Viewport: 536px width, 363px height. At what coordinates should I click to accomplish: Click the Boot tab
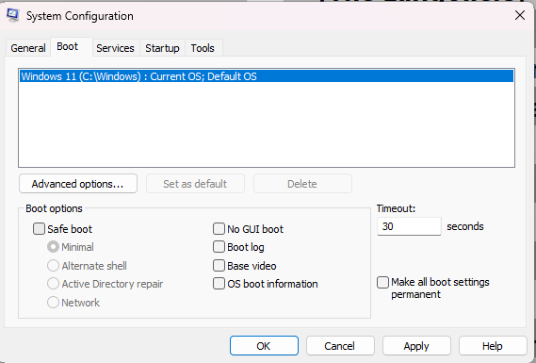pyautogui.click(x=68, y=46)
